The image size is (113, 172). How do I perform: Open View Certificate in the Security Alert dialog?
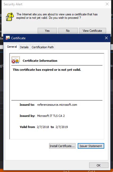93,30
